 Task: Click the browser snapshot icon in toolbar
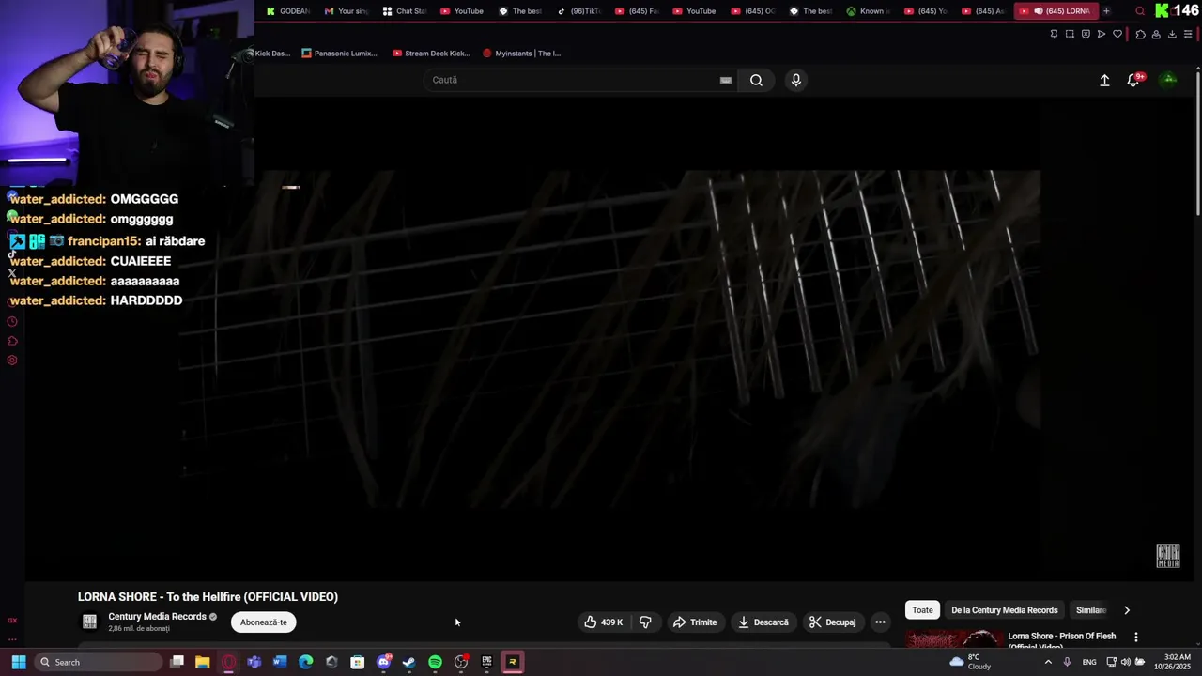1070,34
